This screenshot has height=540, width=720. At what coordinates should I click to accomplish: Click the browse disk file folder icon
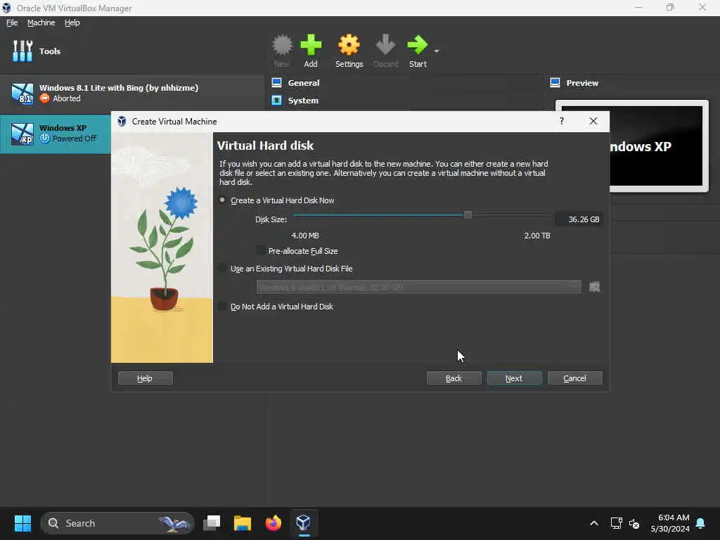pyautogui.click(x=594, y=287)
